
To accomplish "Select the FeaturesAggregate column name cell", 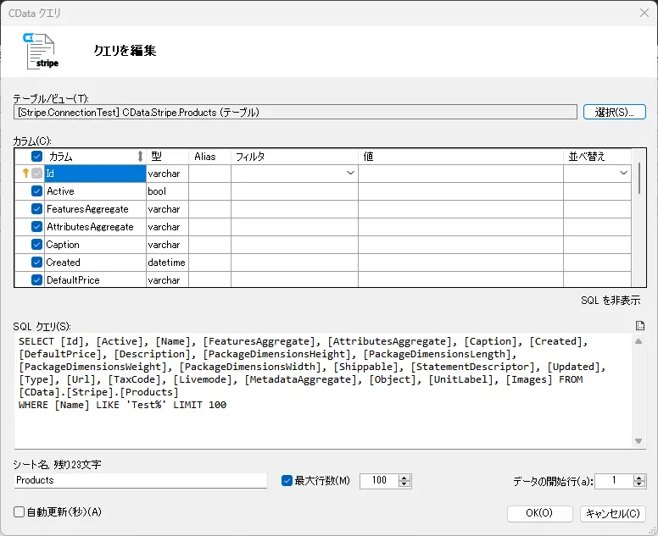I will pos(95,208).
